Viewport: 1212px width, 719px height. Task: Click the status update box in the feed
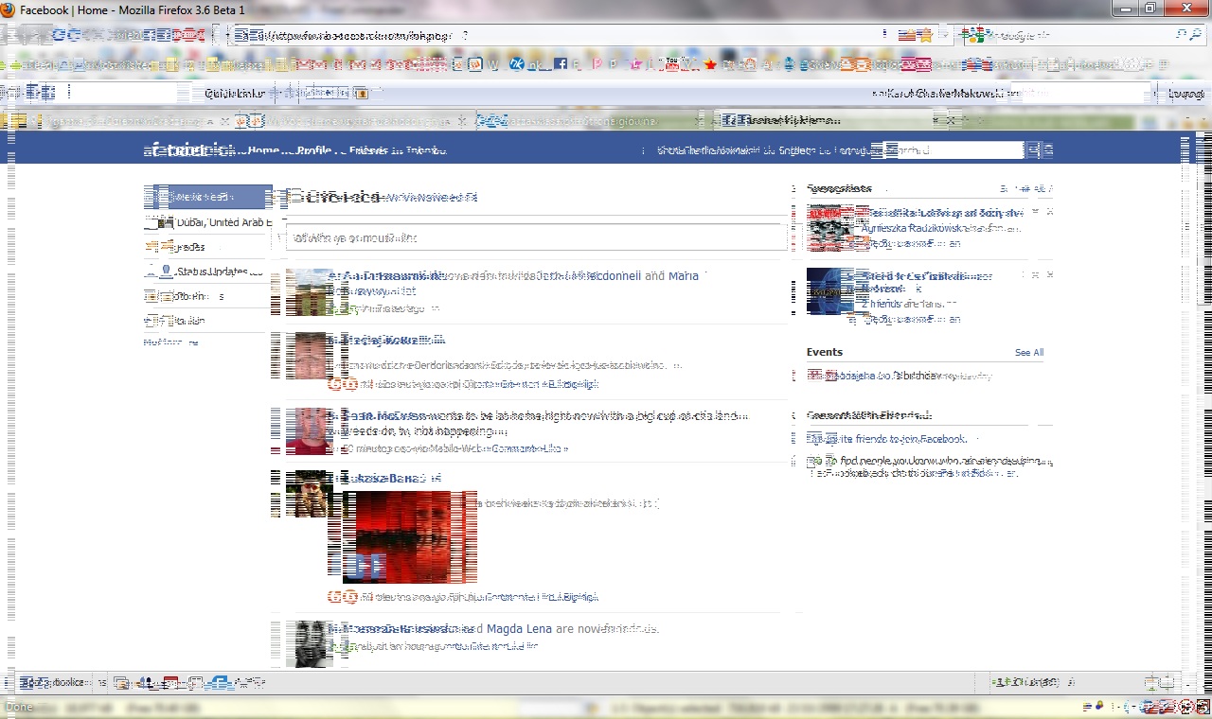[x=537, y=237]
